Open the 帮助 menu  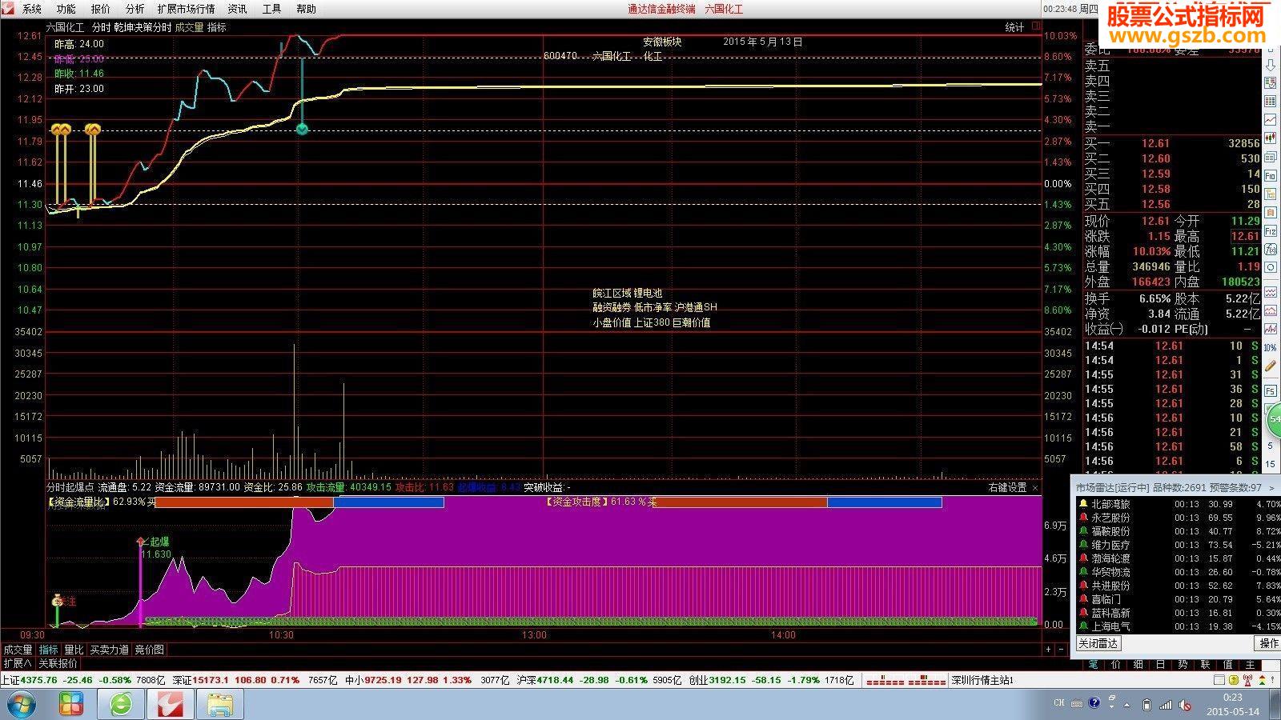307,9
